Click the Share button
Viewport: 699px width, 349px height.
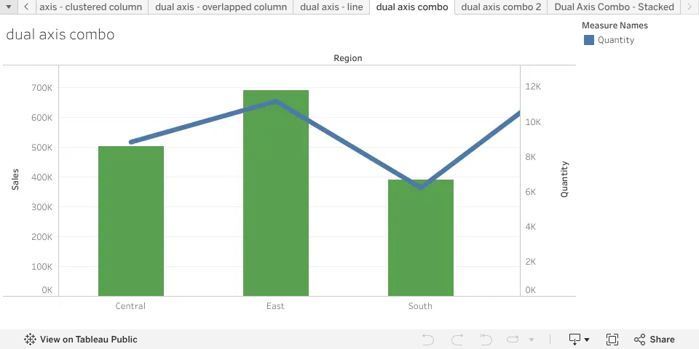click(x=655, y=340)
